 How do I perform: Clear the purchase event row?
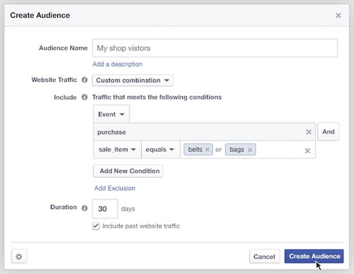coord(308,132)
